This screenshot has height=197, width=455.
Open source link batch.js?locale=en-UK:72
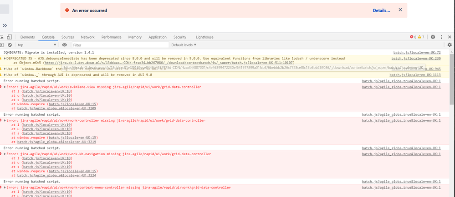[x=417, y=52]
